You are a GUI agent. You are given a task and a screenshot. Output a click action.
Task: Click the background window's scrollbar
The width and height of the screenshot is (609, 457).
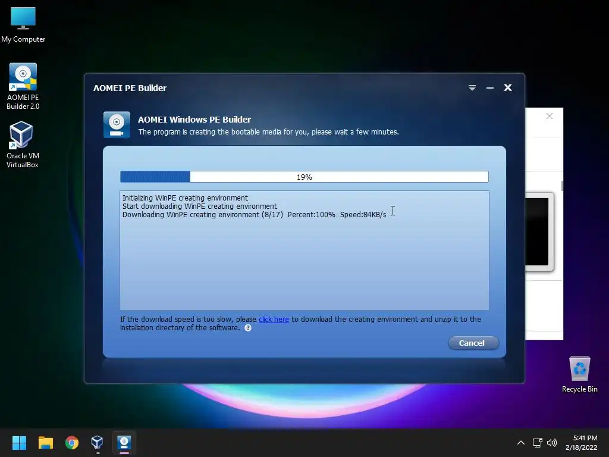click(x=561, y=186)
